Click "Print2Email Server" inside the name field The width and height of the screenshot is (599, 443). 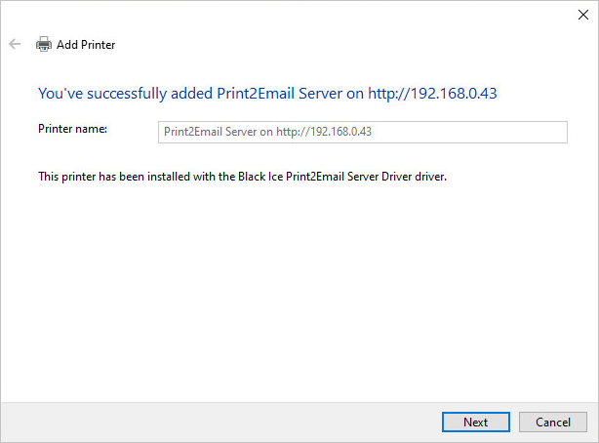[x=210, y=131]
